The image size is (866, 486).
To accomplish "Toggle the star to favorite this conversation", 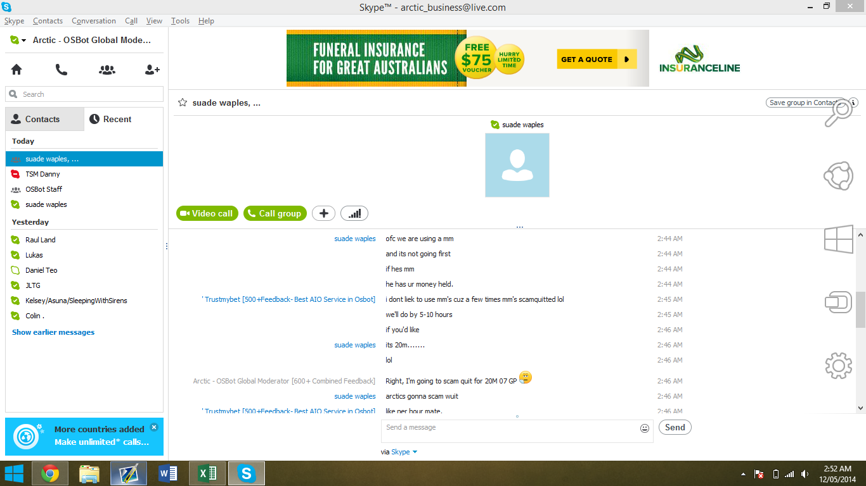I will point(182,103).
